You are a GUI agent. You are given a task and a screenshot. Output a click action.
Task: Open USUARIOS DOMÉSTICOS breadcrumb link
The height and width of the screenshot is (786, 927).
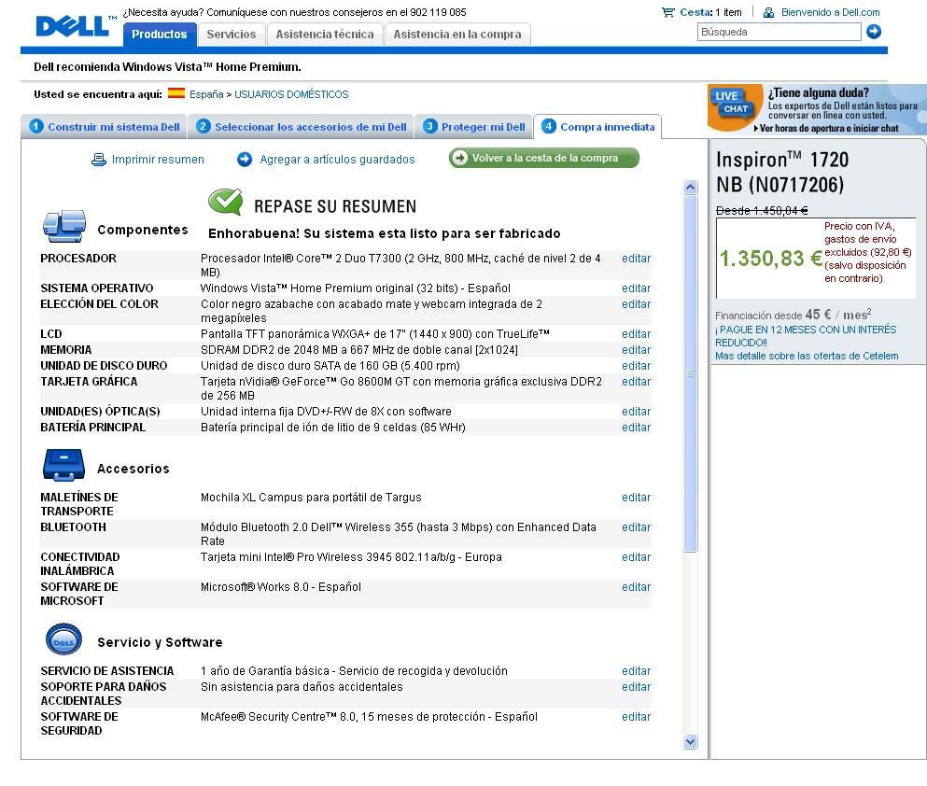[x=291, y=94]
